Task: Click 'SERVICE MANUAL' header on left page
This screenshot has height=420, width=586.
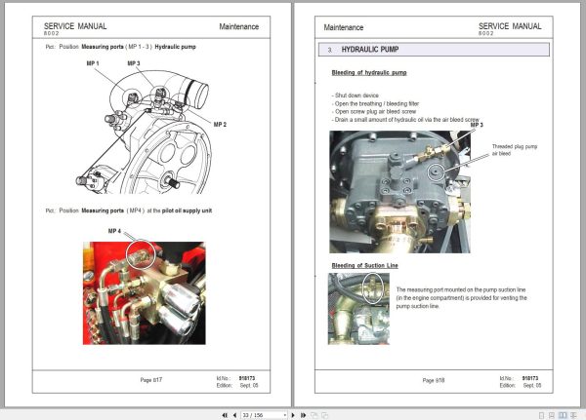Action: click(x=75, y=26)
